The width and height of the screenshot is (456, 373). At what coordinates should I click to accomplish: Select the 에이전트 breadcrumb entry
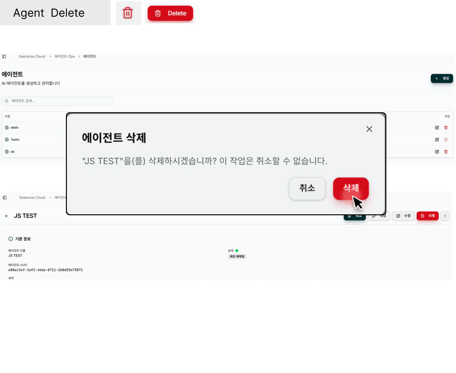[89, 56]
